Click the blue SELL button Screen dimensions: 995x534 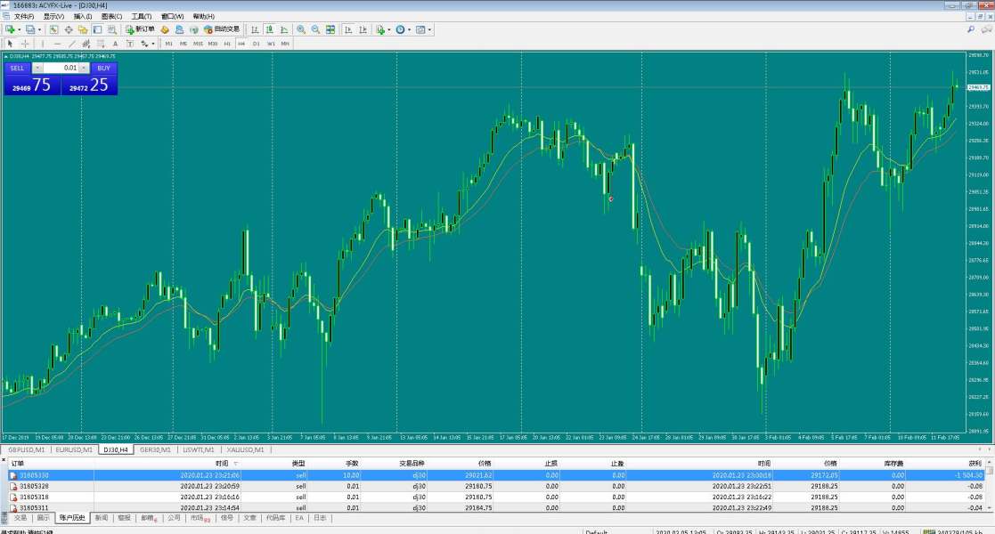tap(17, 68)
